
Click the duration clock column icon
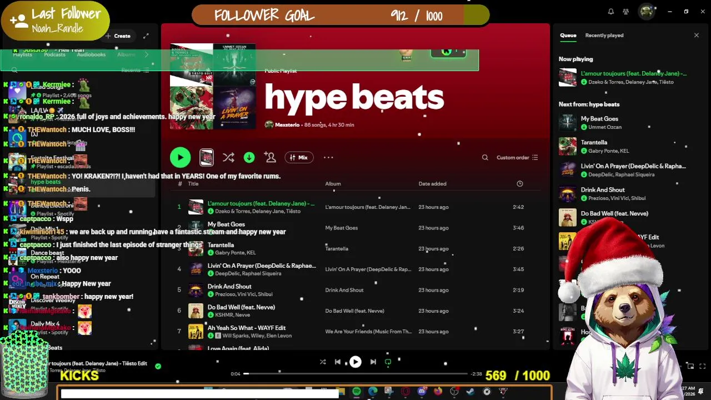point(520,184)
